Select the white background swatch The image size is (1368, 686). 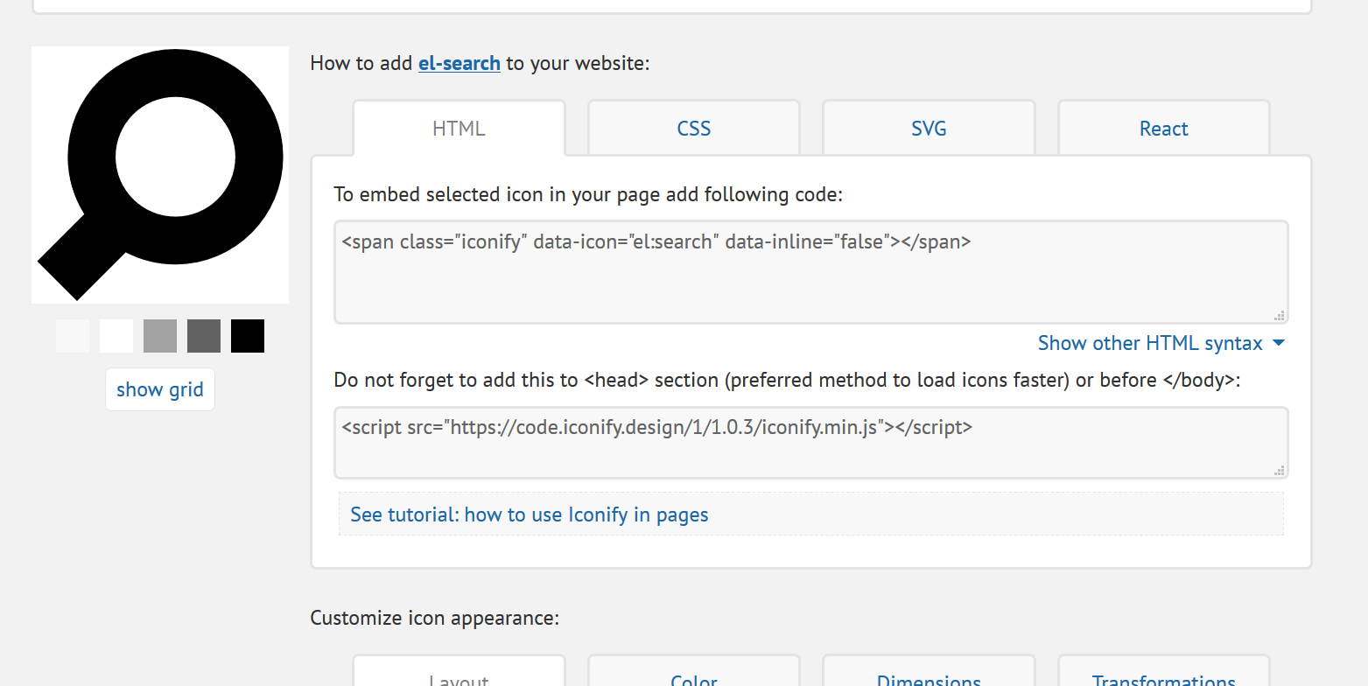pos(116,336)
